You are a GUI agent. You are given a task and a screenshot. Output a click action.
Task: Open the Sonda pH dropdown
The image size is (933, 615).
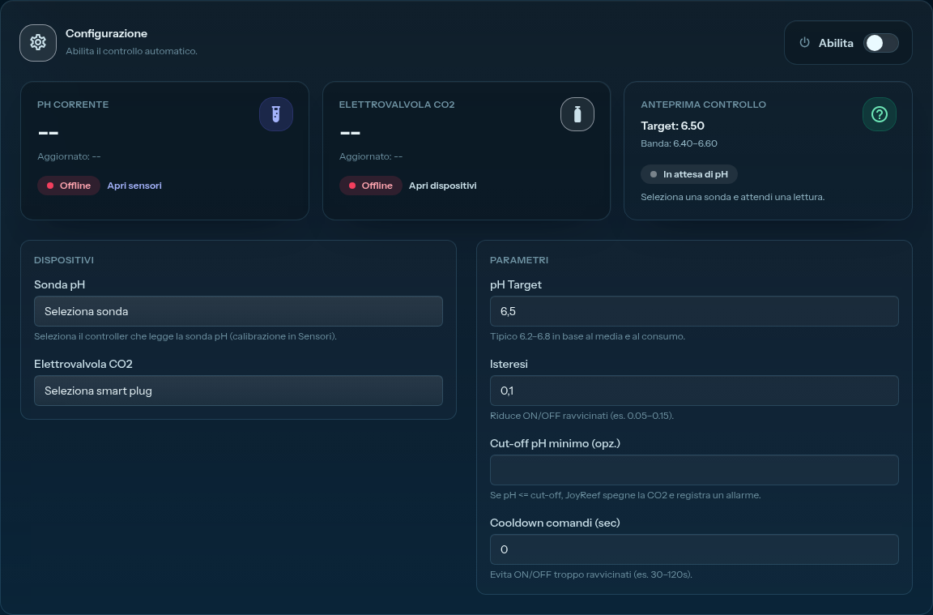(x=238, y=311)
